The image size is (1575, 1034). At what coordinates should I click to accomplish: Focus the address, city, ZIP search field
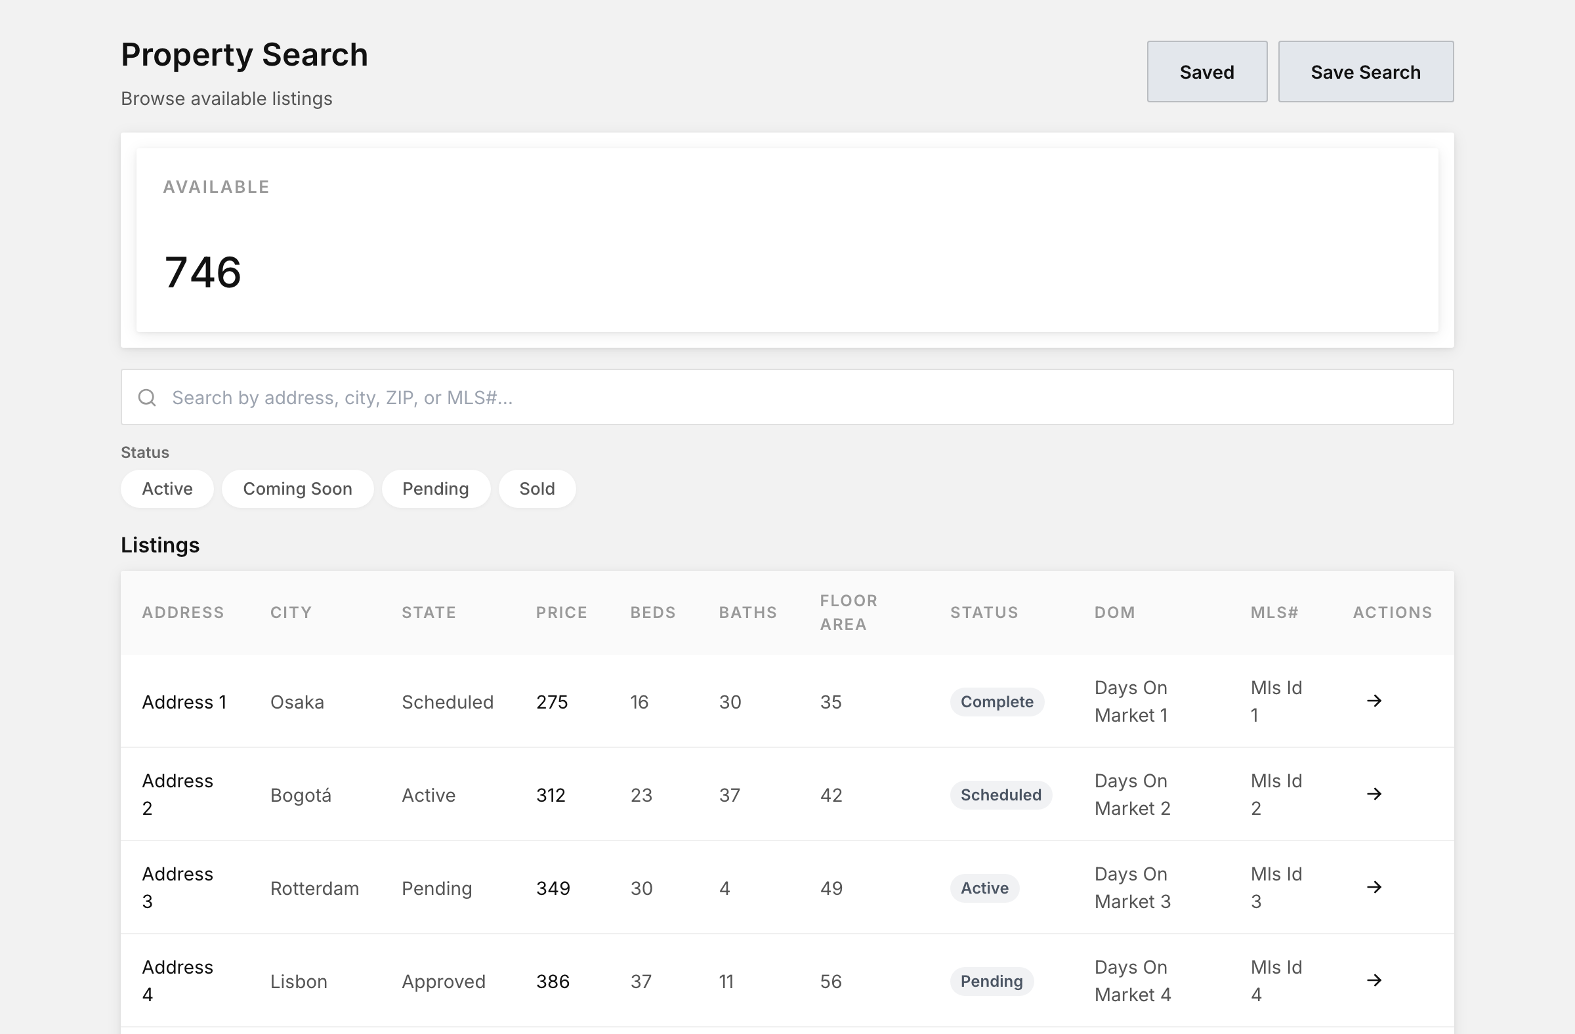[787, 398]
